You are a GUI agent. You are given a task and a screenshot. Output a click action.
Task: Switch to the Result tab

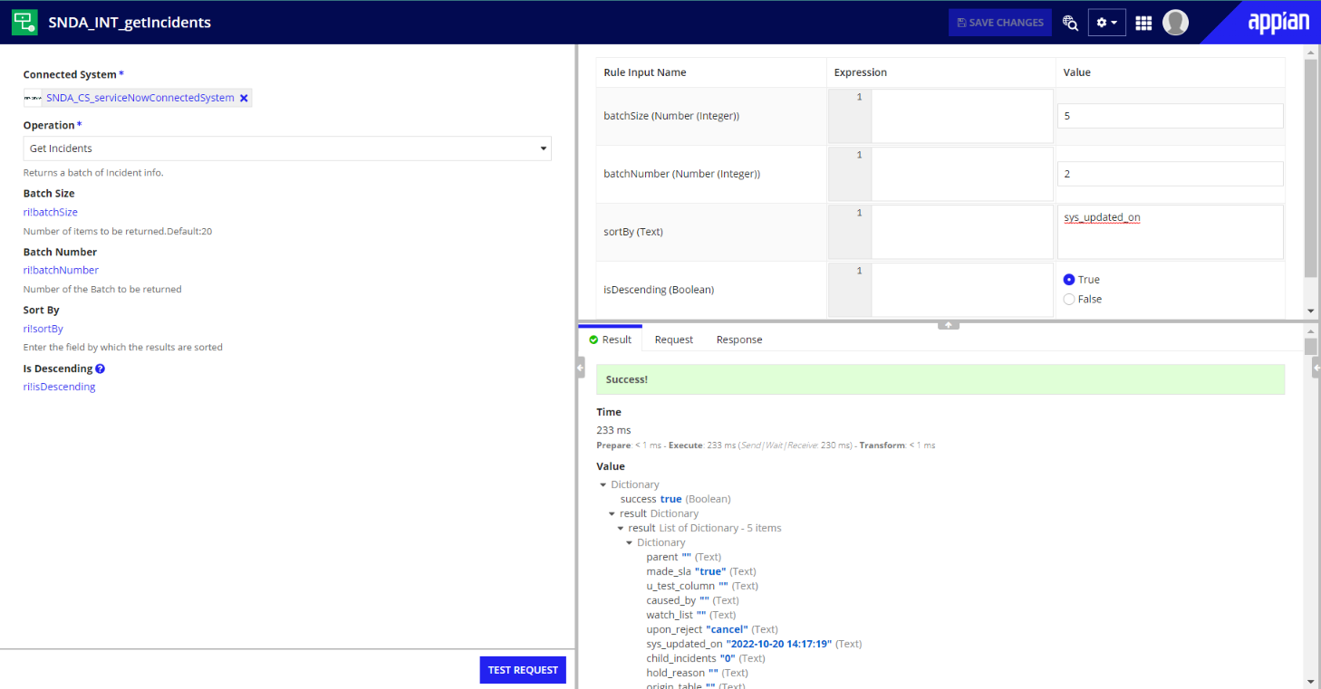pos(611,340)
